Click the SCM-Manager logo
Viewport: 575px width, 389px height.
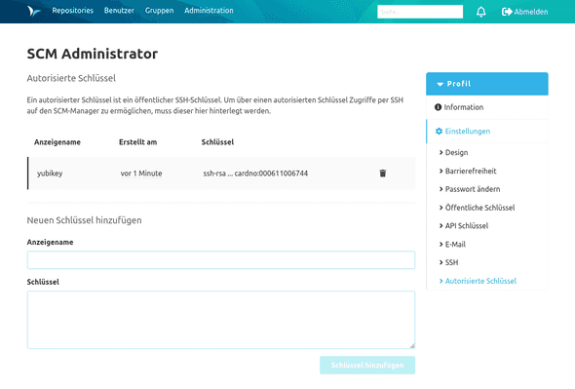pos(34,11)
